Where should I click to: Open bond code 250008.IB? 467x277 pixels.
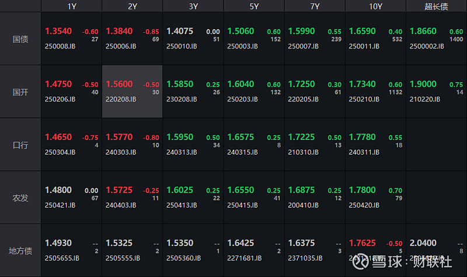(60, 46)
